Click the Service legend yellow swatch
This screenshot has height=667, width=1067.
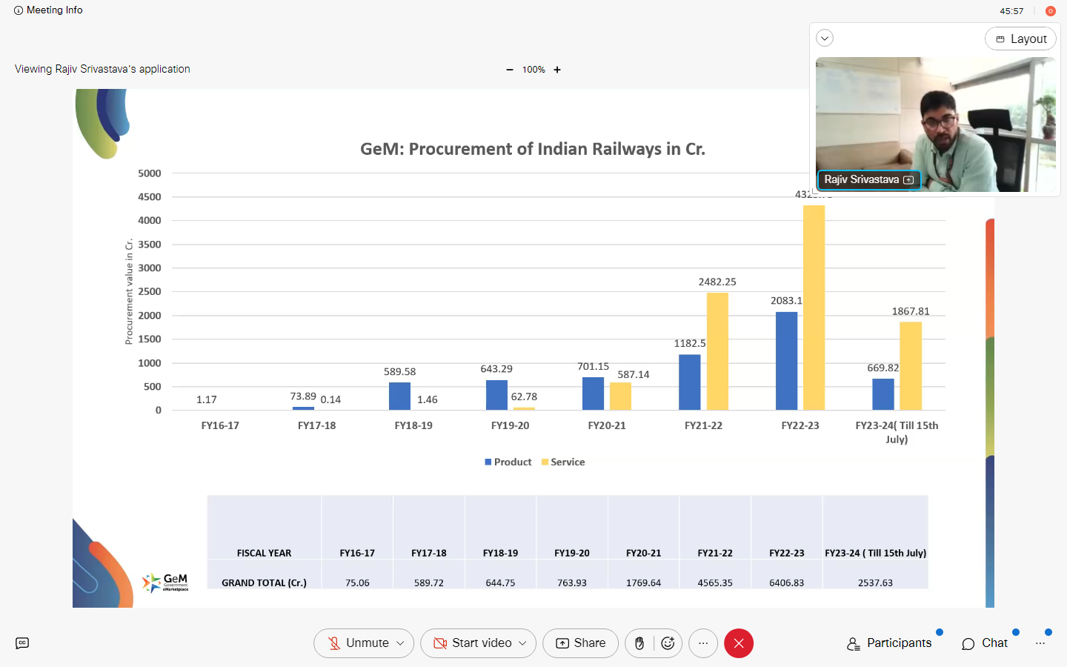545,462
